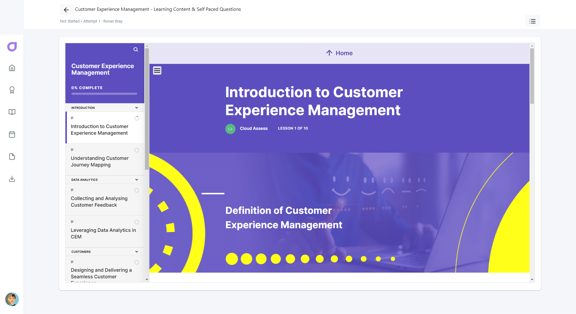Collapse the CUSTOMERS section chevron
The width and height of the screenshot is (576, 314).
point(136,252)
